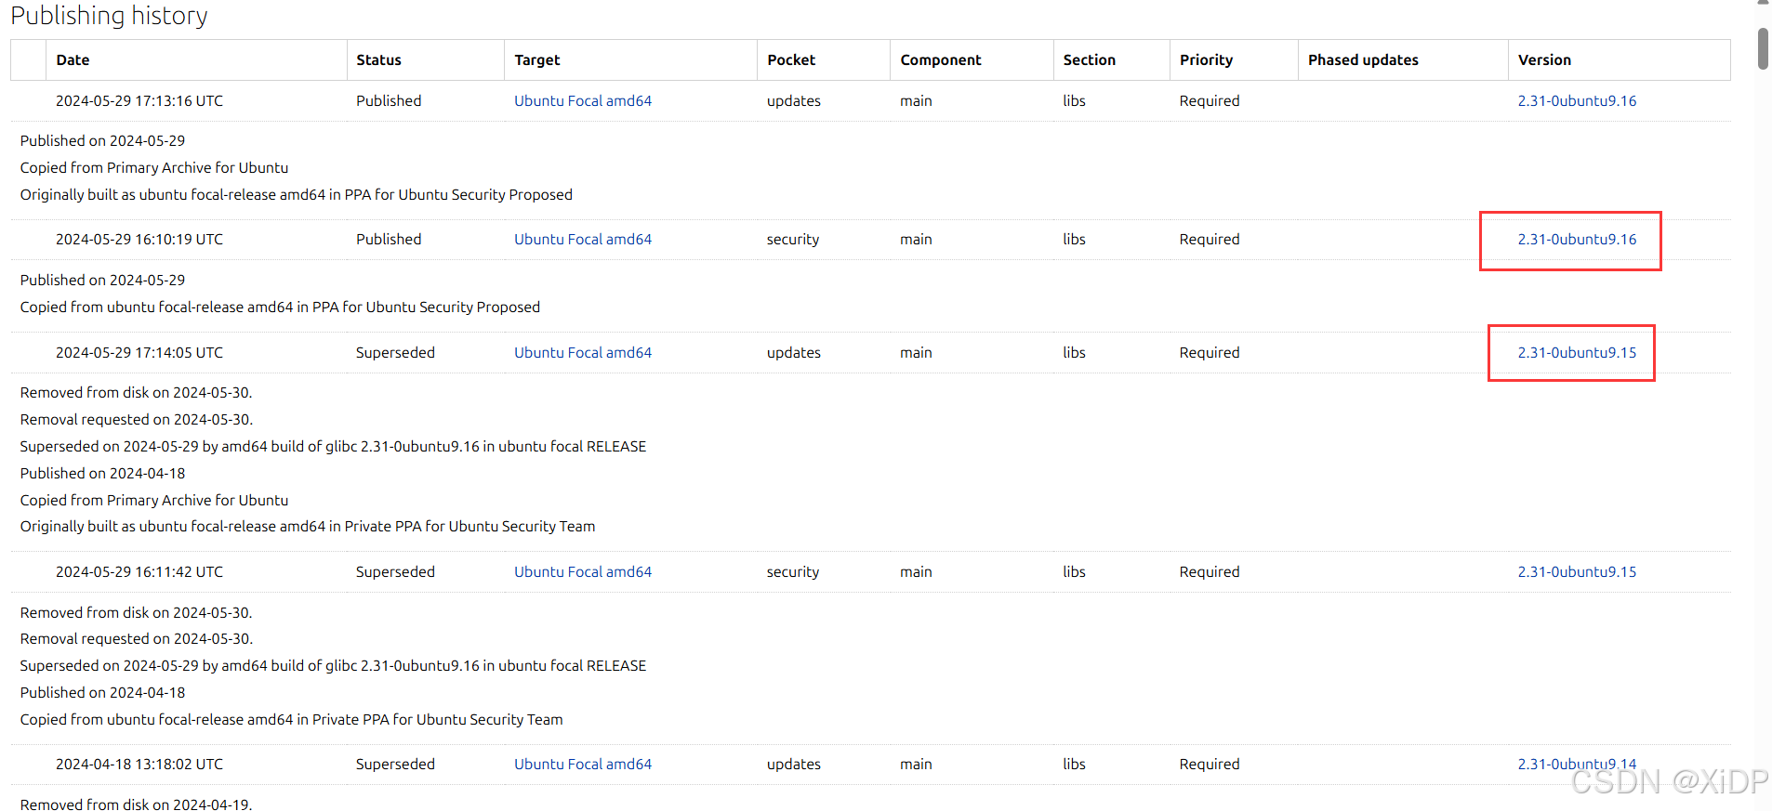Open version 2.31-0ubuntu9.16 in the 17:13:16 row
Screen dimensions: 1772x811
[1576, 100]
